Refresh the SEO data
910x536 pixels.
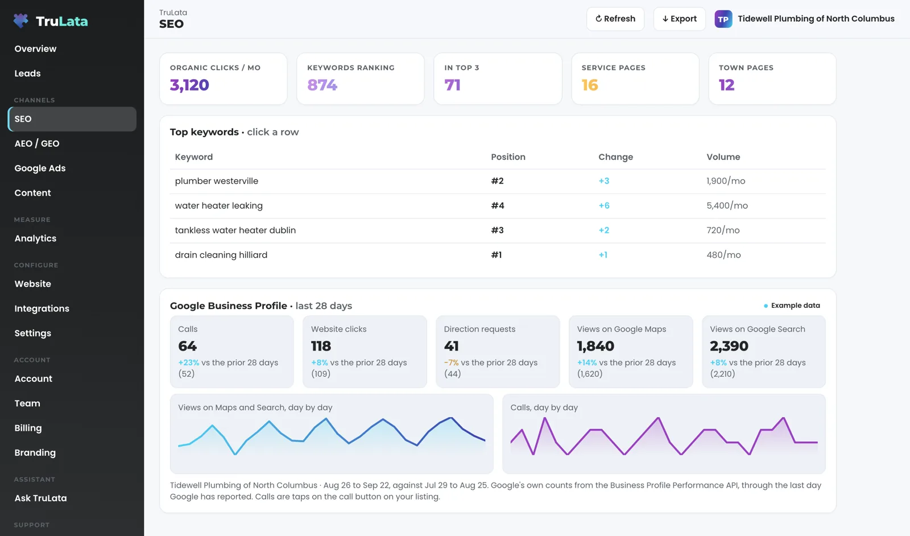(615, 19)
